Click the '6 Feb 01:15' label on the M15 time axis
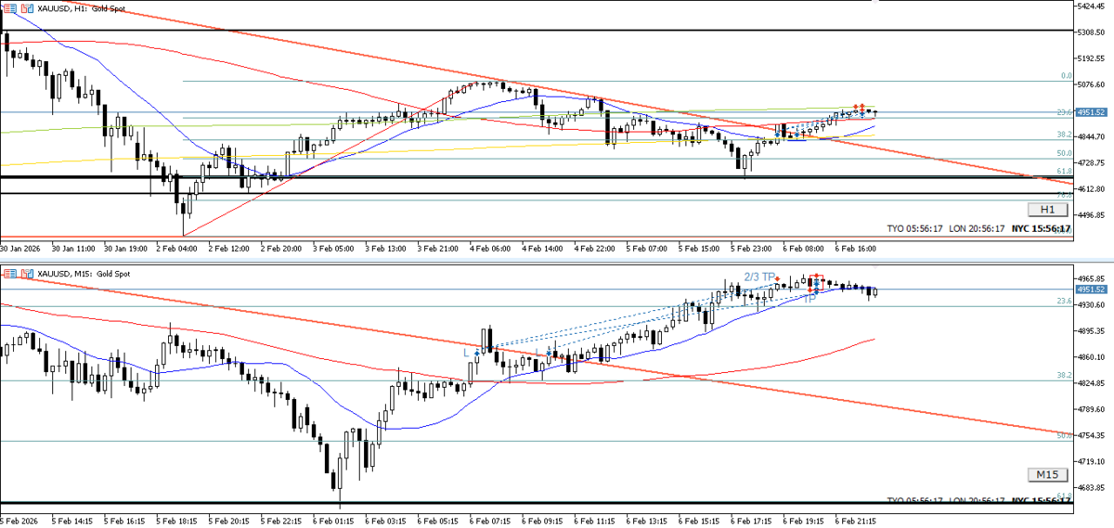1114x528 pixels. [331, 521]
